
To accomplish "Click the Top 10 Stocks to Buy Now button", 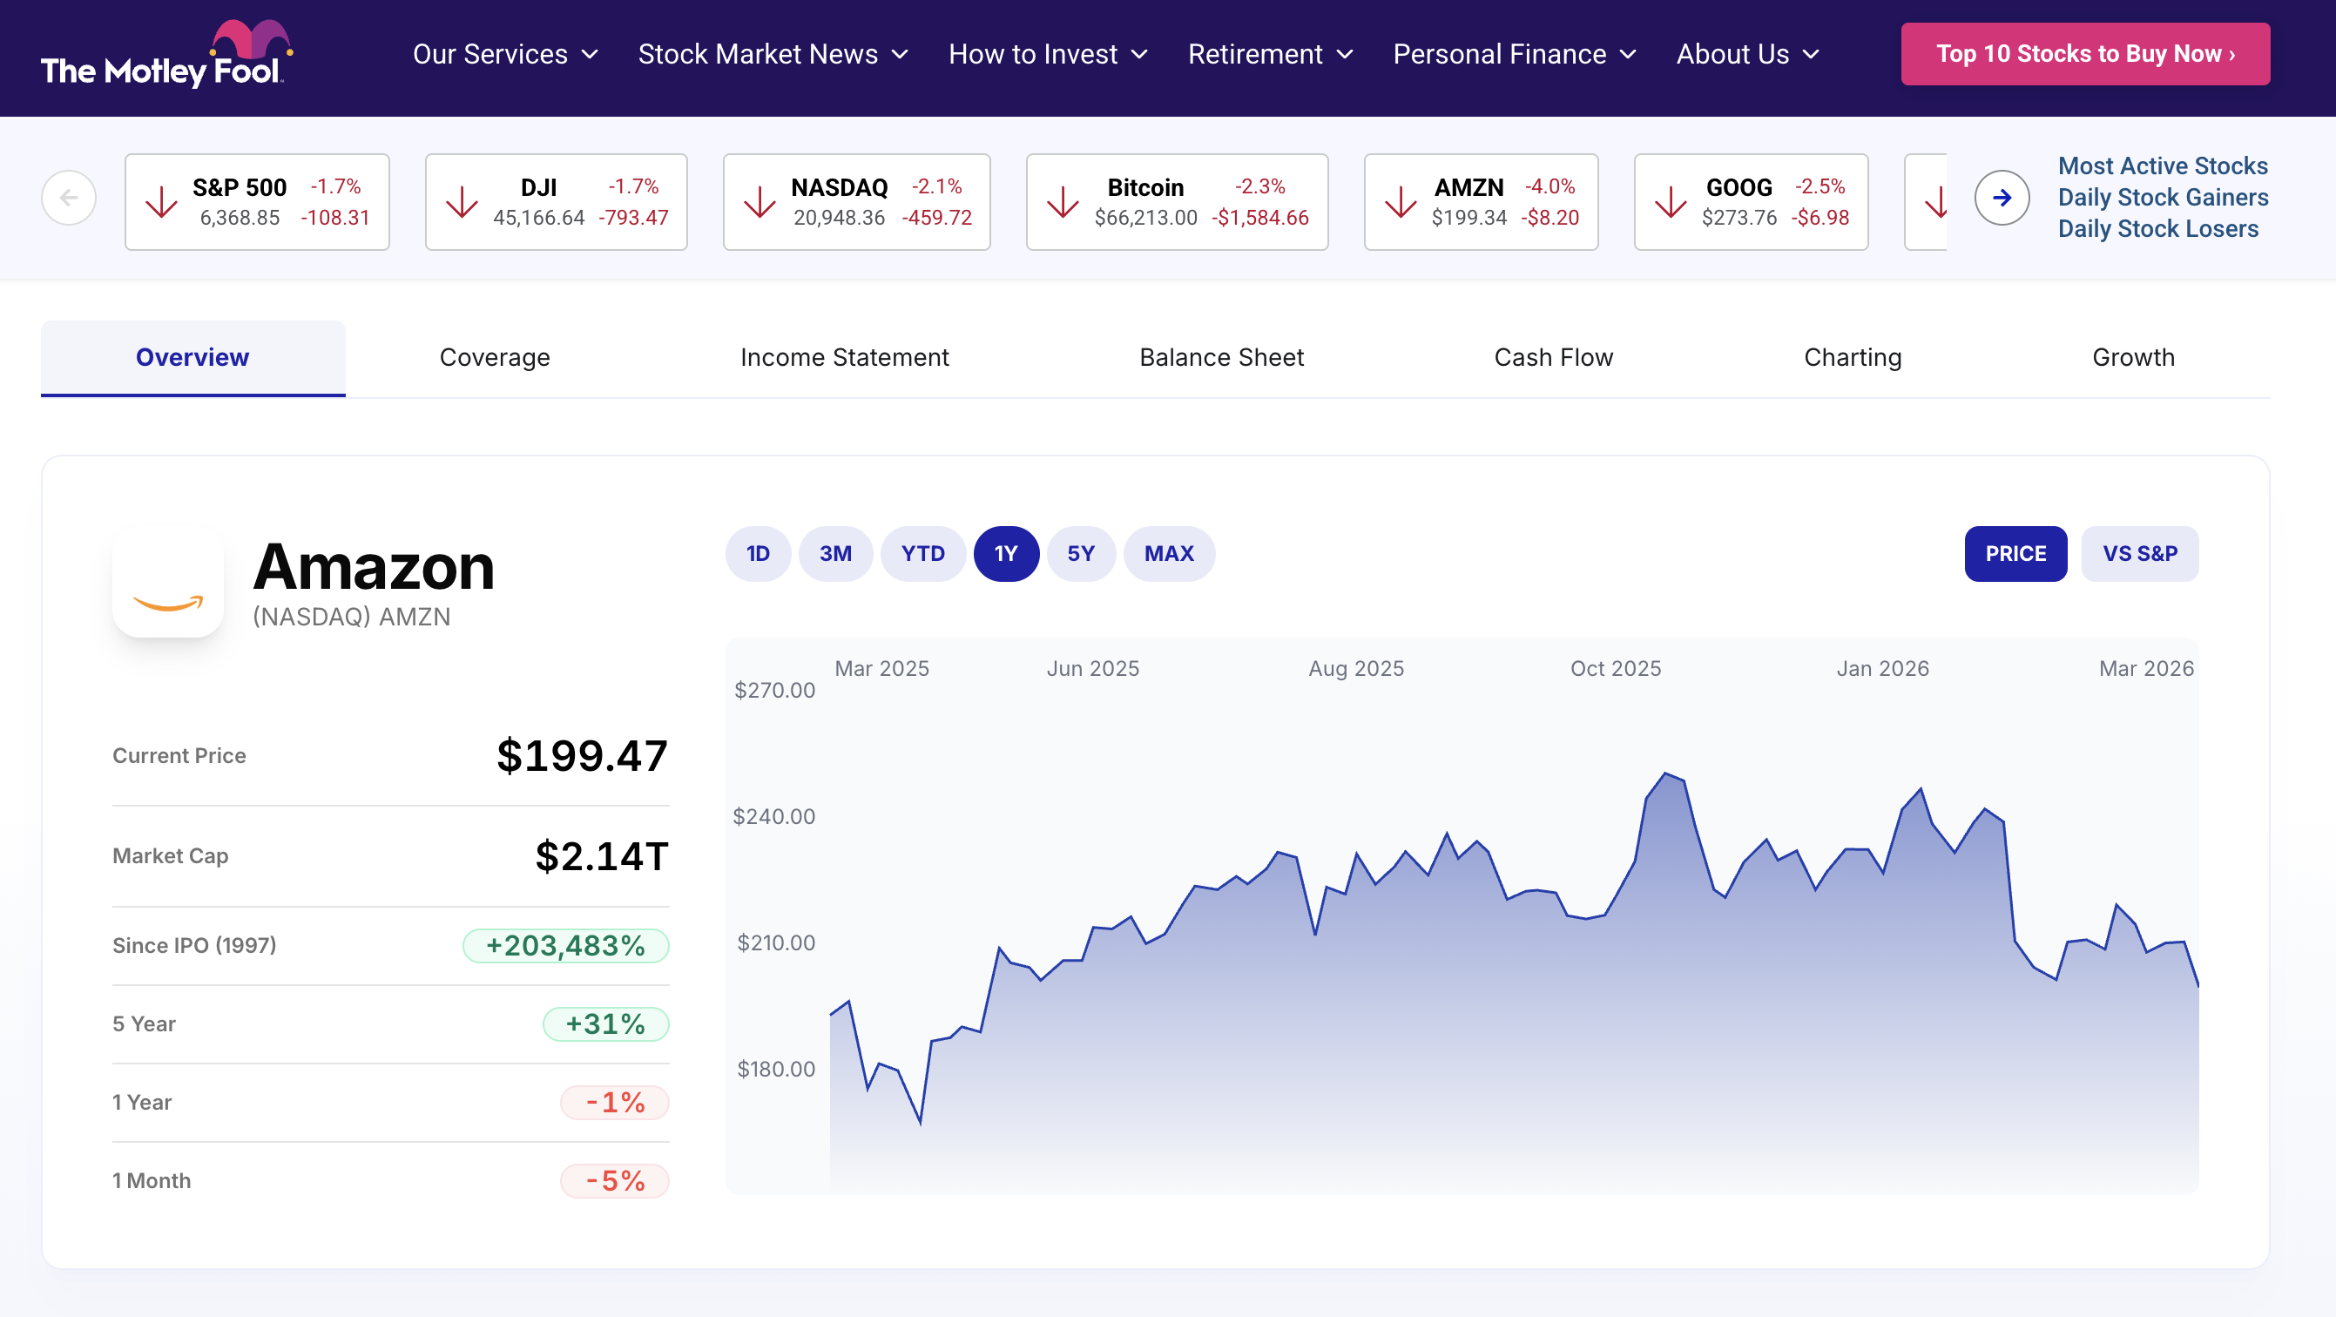I will point(2085,53).
